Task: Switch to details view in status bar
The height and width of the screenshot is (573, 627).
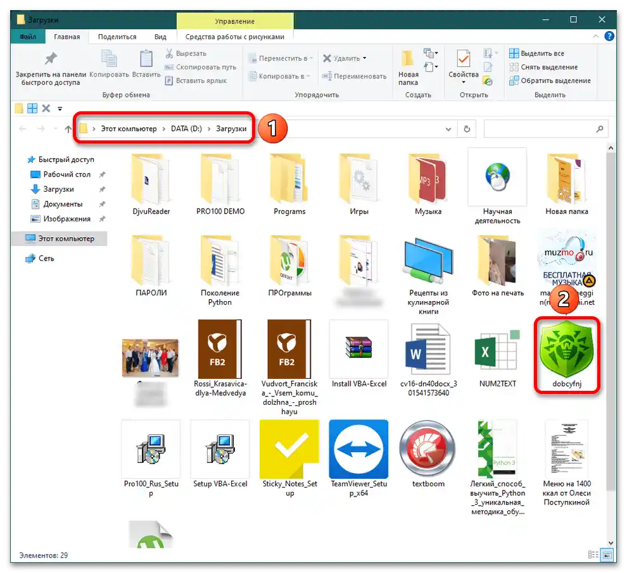Action: pos(593,555)
